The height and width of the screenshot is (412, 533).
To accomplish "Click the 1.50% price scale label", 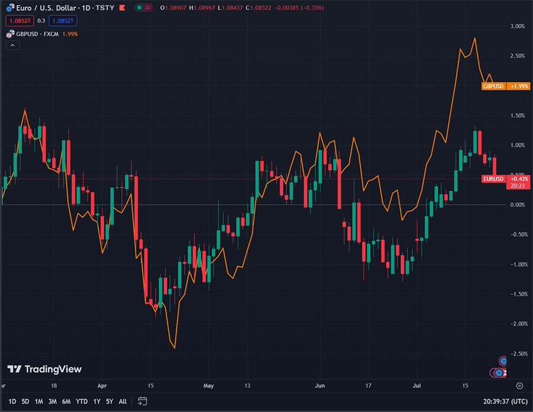I will point(518,115).
